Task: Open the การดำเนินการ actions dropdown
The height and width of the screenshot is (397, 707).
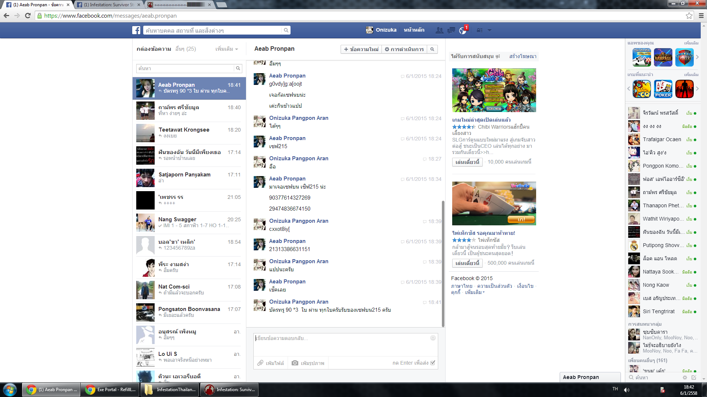Action: pos(404,49)
